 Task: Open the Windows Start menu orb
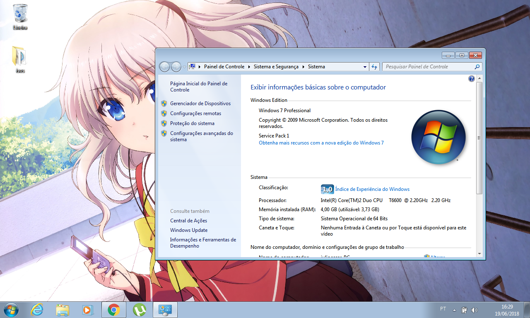click(x=11, y=309)
